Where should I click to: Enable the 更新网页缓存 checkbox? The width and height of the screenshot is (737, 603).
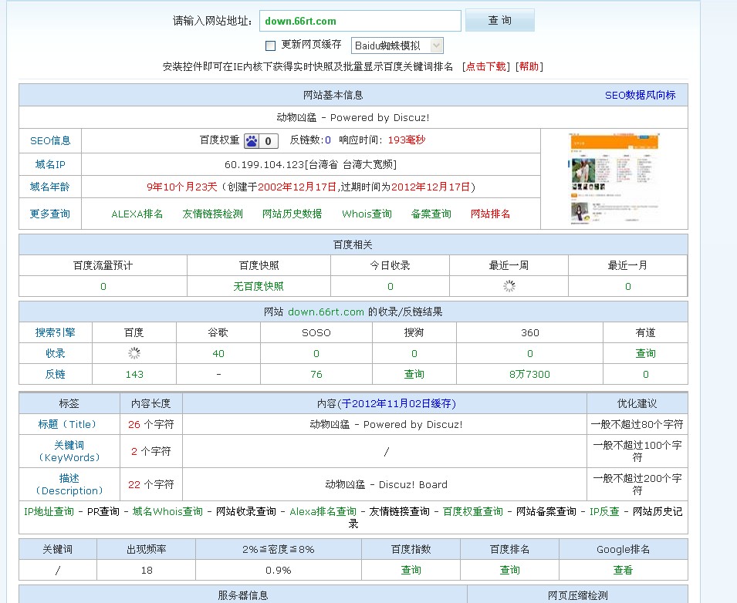click(x=270, y=45)
